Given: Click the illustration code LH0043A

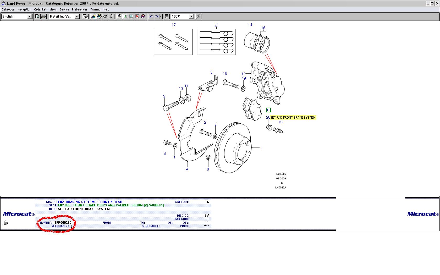Looking at the screenshot, I should pyautogui.click(x=280, y=188).
